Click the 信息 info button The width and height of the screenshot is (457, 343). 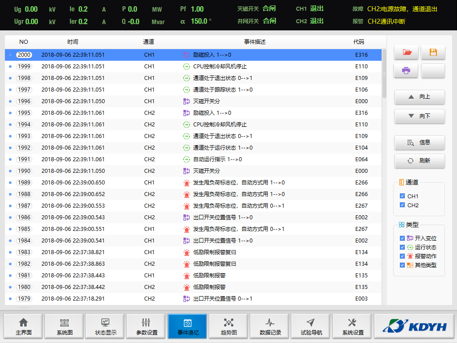coord(420,142)
